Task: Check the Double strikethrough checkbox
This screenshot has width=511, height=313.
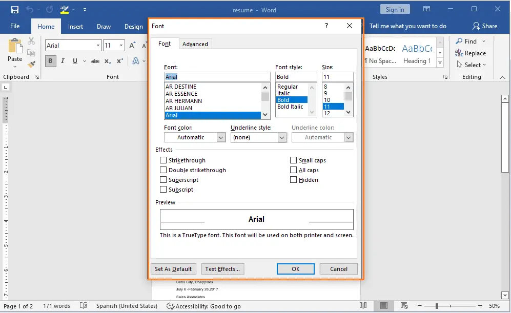Action: (163, 170)
